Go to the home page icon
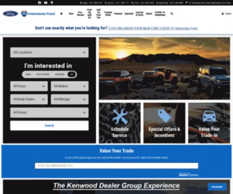The width and height of the screenshot is (233, 194). tap(62, 13)
